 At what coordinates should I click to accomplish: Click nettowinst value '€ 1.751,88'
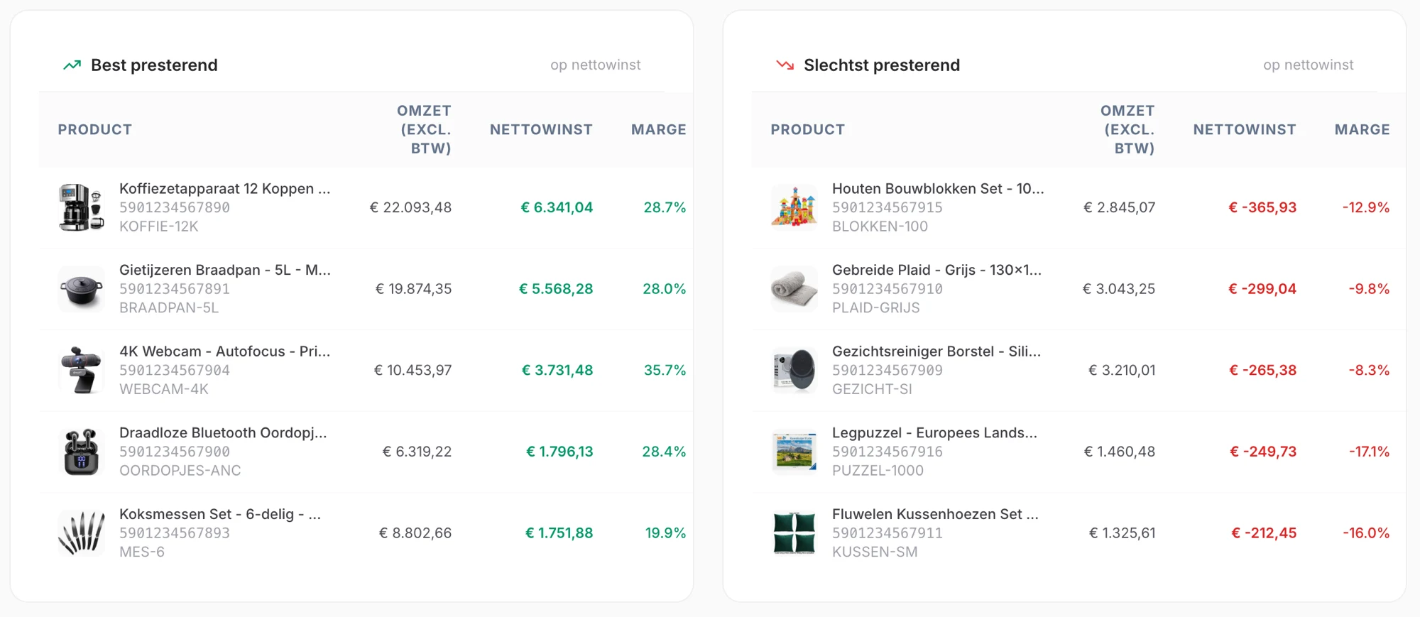(x=559, y=533)
